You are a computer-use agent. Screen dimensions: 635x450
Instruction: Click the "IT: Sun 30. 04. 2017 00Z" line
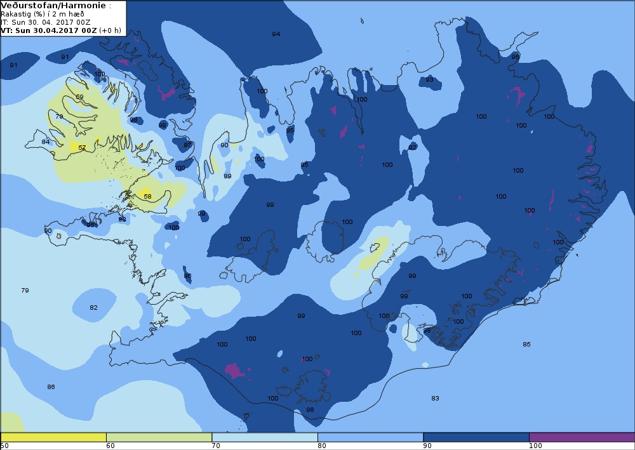pyautogui.click(x=45, y=22)
